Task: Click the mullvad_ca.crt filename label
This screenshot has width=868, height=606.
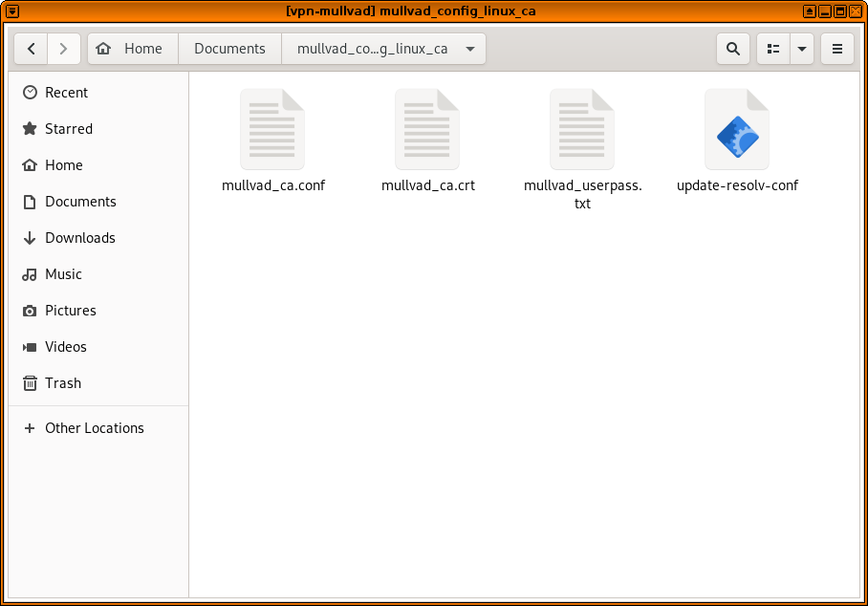Action: click(428, 185)
